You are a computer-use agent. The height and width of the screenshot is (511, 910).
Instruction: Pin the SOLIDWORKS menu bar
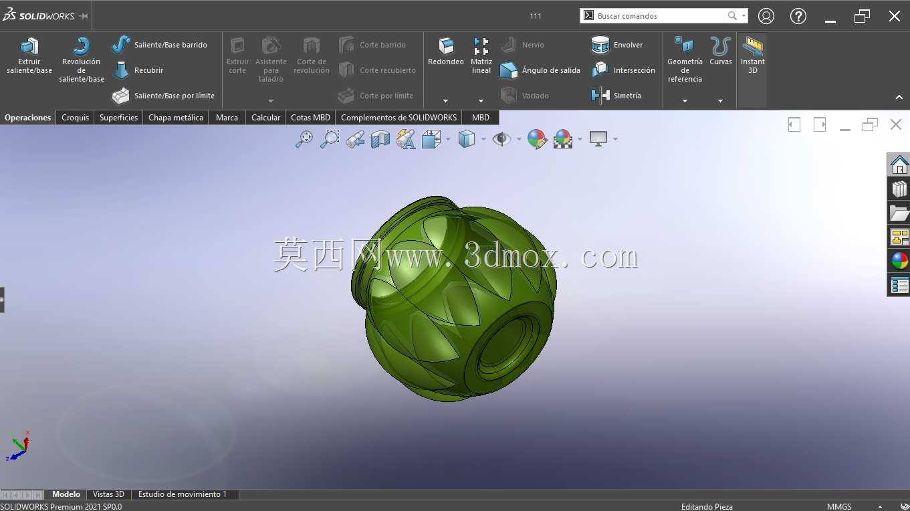[x=83, y=16]
